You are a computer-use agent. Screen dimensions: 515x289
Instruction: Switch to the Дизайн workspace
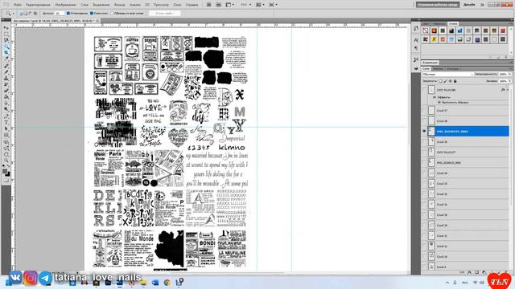(469, 5)
